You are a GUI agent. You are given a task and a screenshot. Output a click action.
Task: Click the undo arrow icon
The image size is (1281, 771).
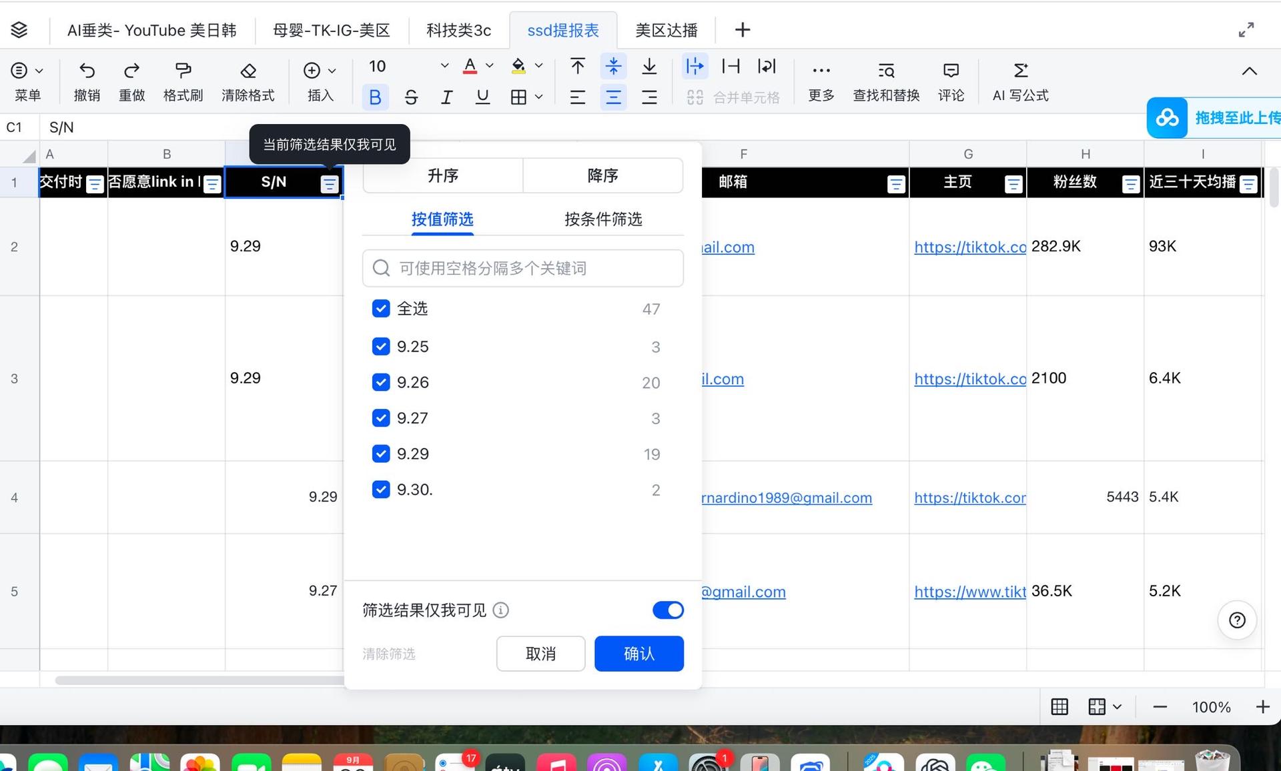pos(87,70)
